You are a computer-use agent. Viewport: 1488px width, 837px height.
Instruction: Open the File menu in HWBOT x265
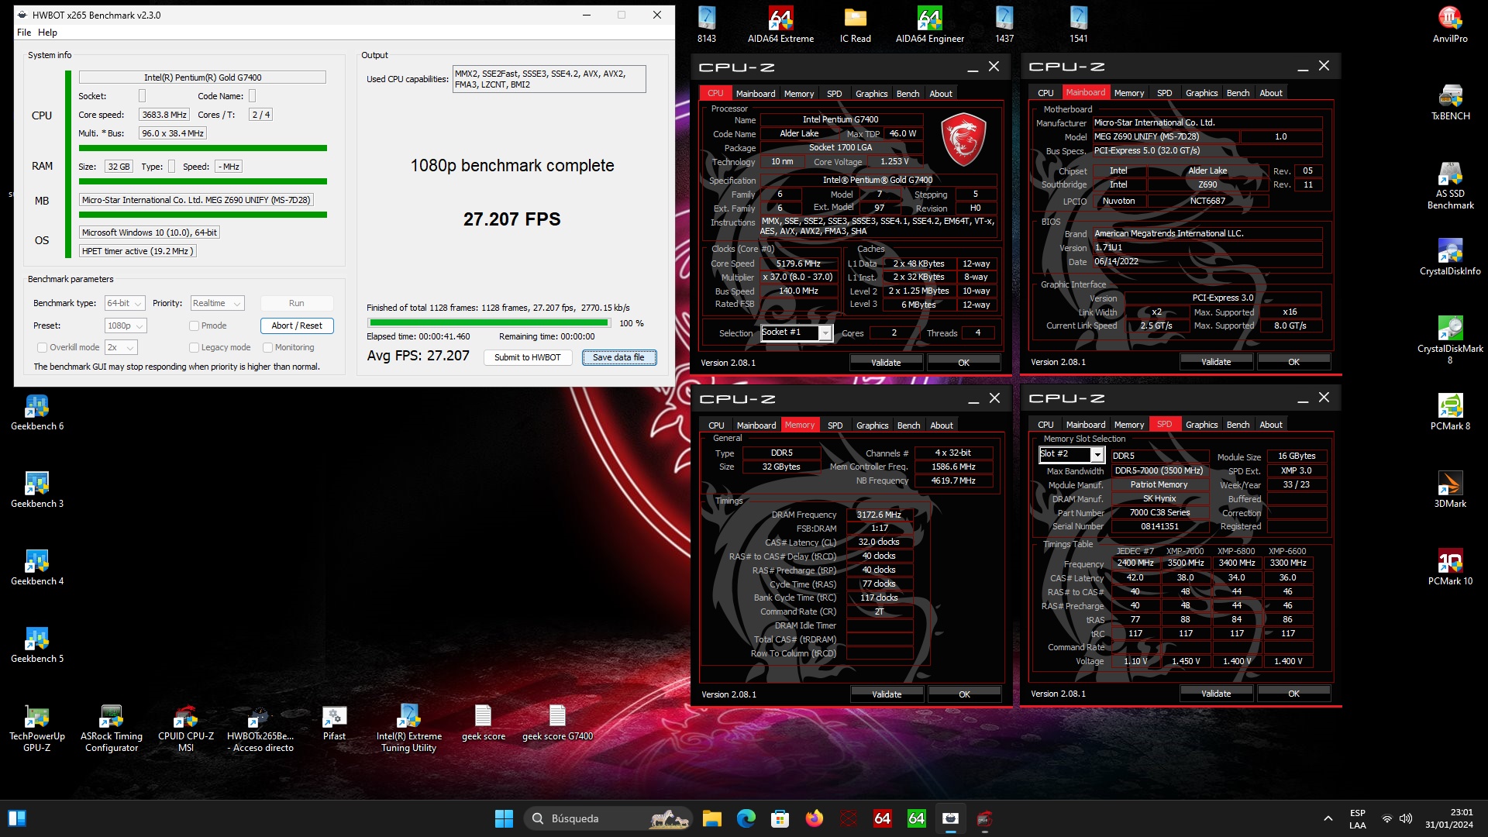[24, 33]
